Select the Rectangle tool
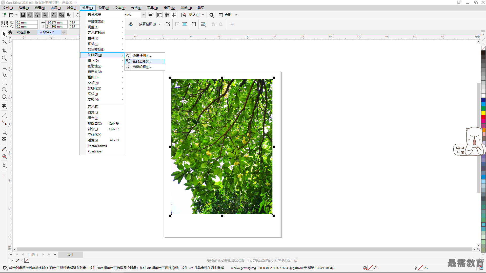The image size is (486, 273). point(4,82)
